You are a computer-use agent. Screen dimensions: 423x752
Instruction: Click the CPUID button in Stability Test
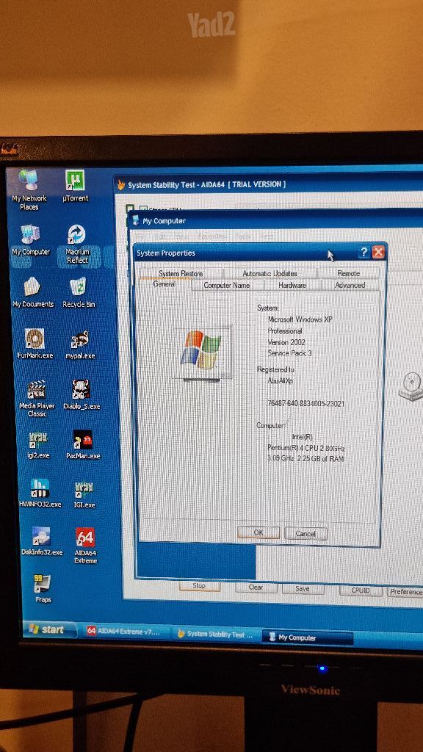(360, 590)
